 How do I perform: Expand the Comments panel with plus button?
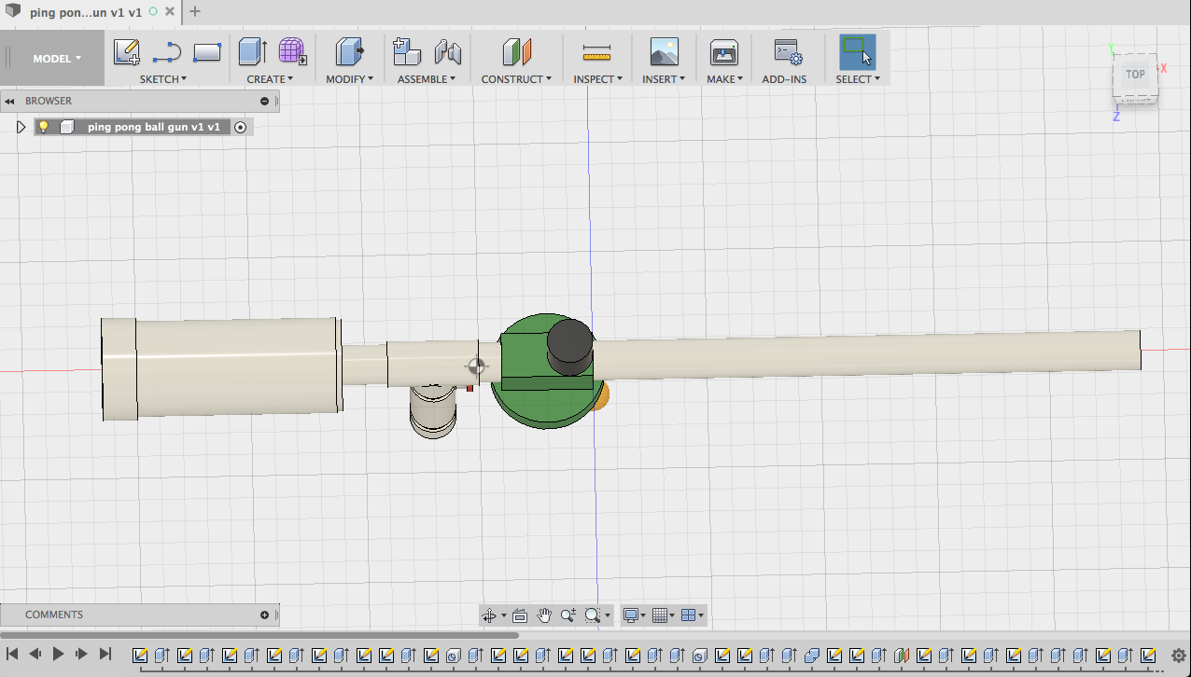click(x=264, y=615)
